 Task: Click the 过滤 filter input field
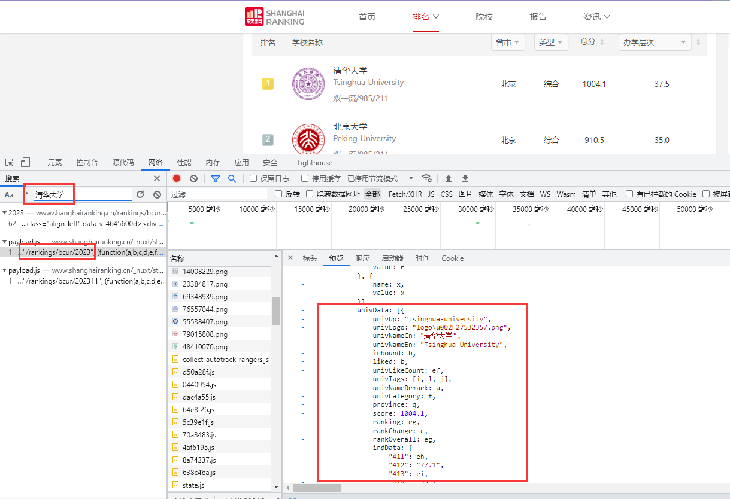tap(218, 194)
